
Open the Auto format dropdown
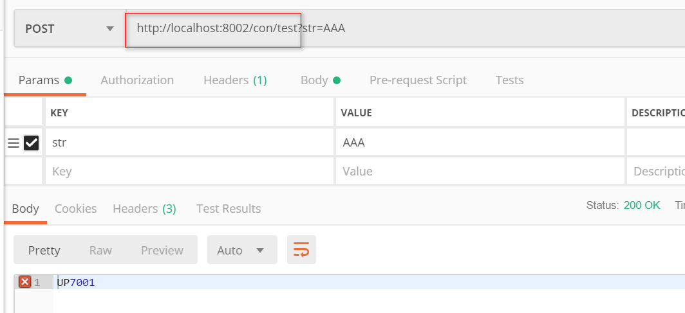(242, 250)
